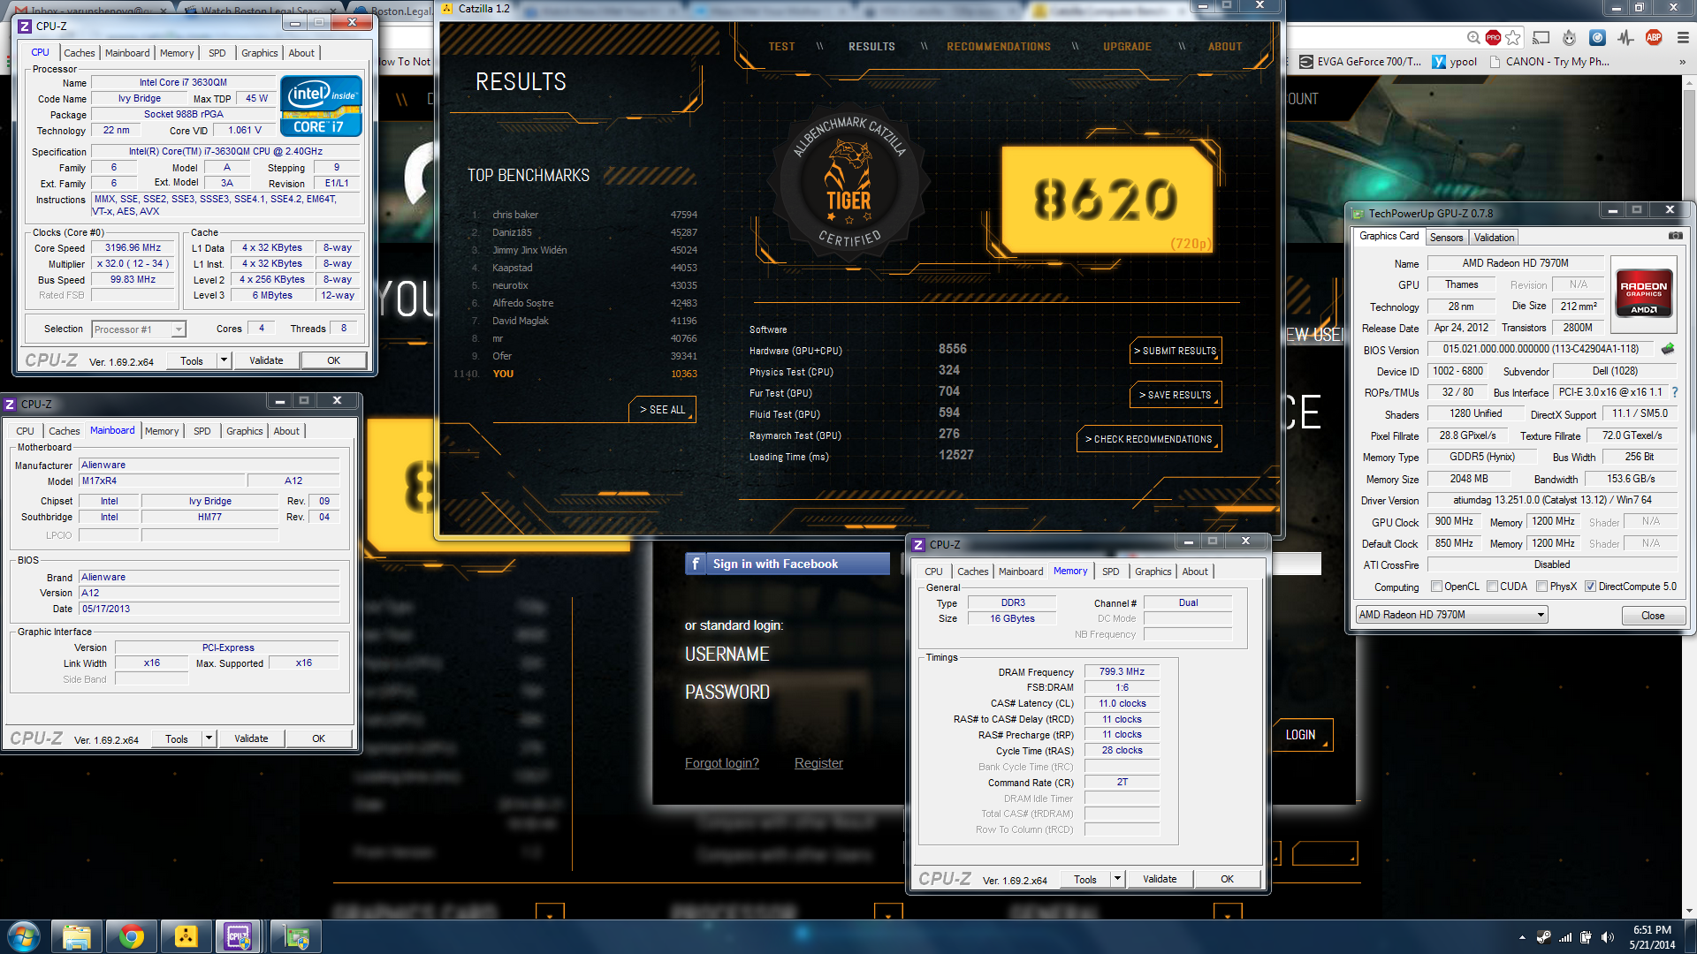Click the CPU-Z taskbar icon
The image size is (1697, 954).
pyautogui.click(x=239, y=936)
